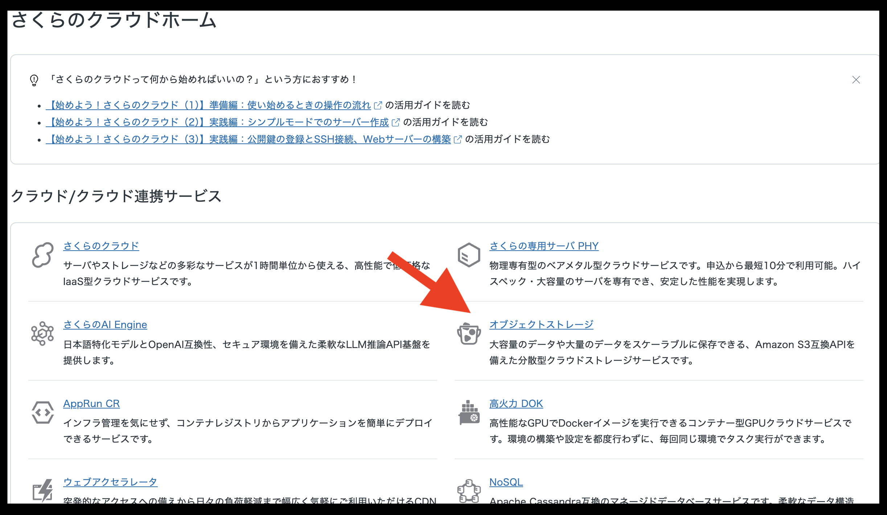Open the 高火力 DOK link

click(516, 403)
